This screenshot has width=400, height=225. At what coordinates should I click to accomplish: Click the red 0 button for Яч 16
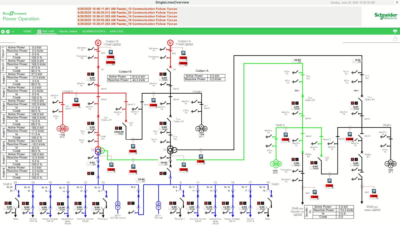41,204
